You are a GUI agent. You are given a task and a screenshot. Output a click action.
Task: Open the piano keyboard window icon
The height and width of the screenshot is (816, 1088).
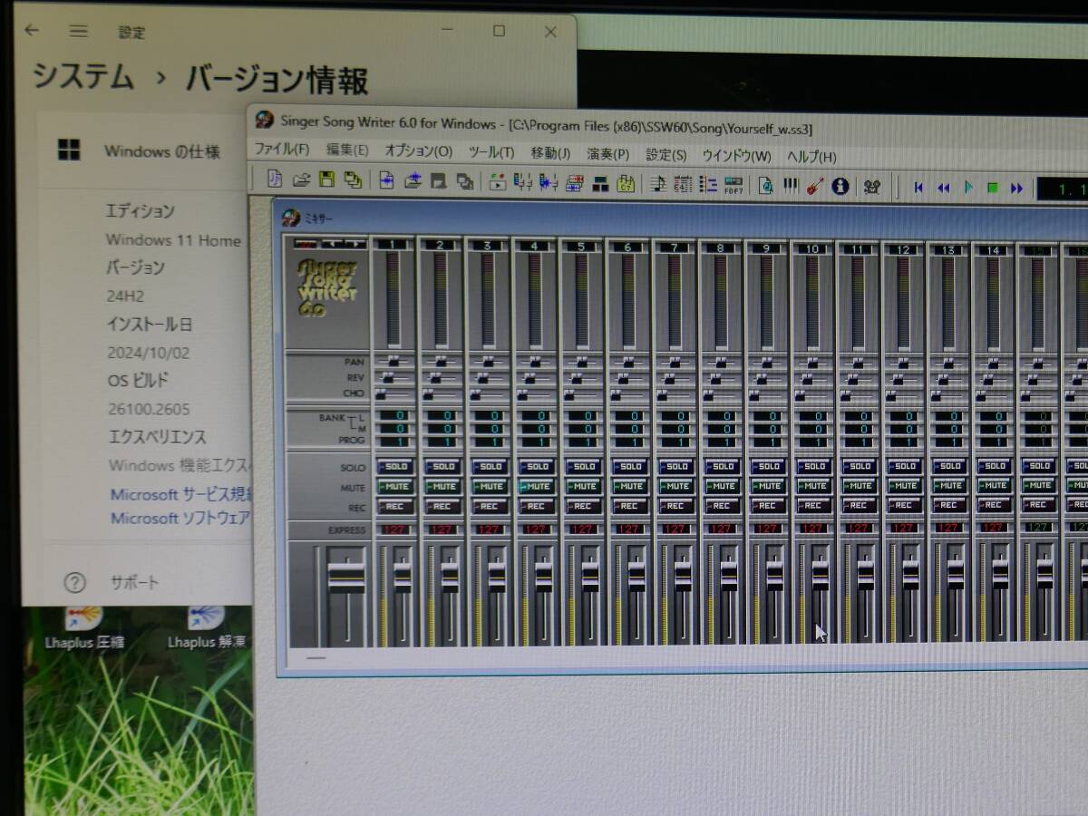tap(791, 186)
